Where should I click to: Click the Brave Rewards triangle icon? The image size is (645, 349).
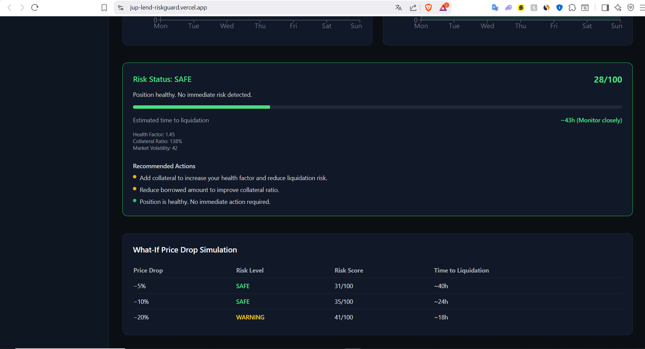tap(443, 8)
